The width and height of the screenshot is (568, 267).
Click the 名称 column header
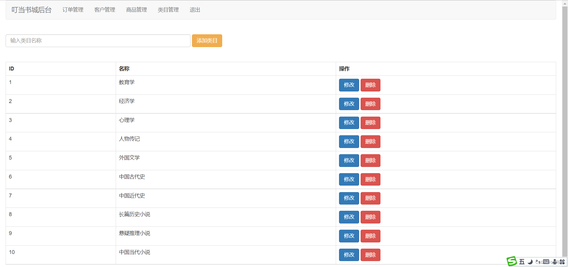pos(226,69)
